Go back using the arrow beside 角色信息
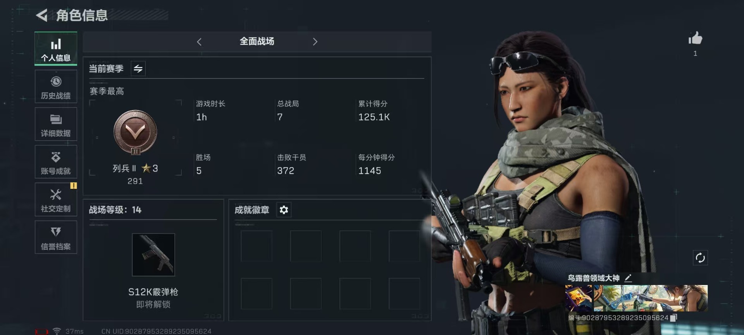Screen dimensions: 744x335 pos(41,16)
